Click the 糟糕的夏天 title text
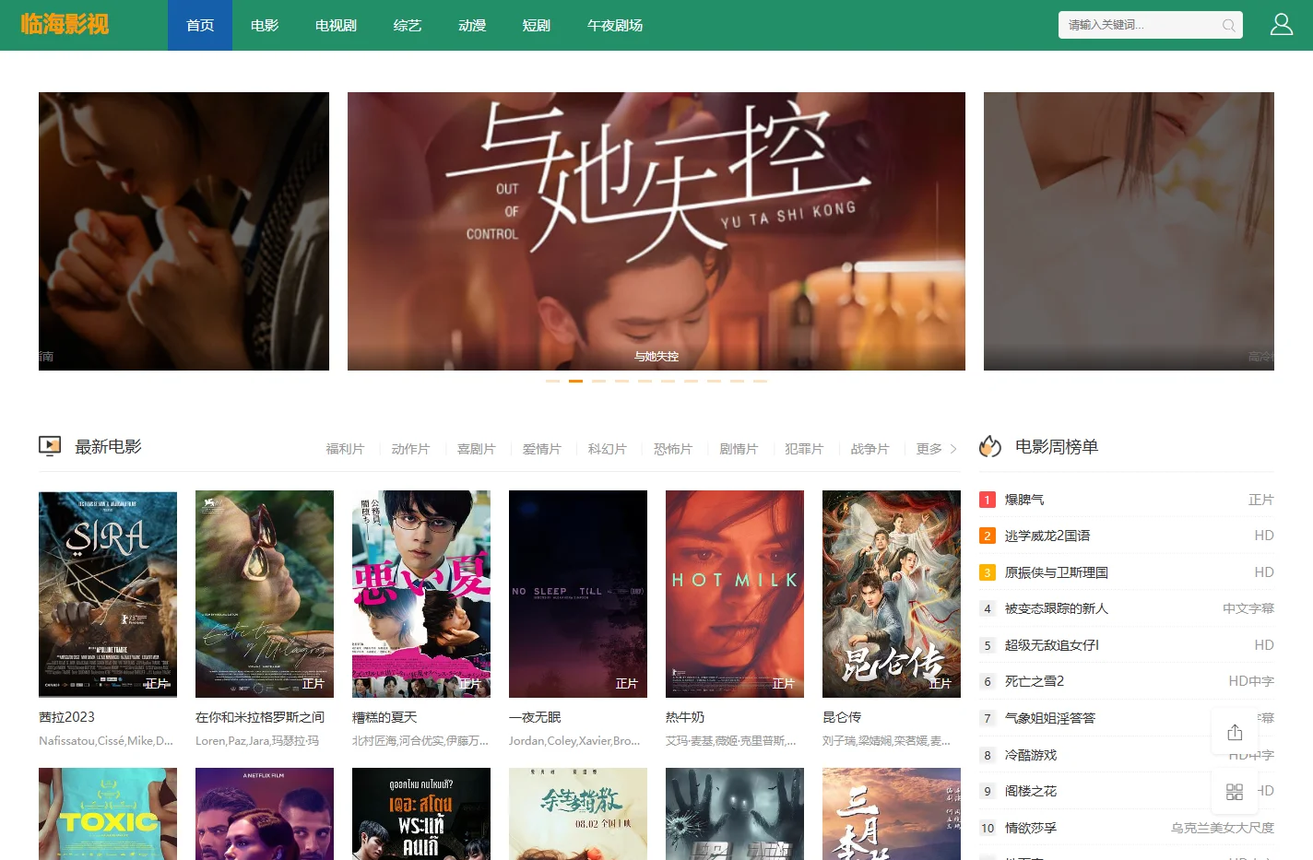This screenshot has width=1313, height=860. 384,717
